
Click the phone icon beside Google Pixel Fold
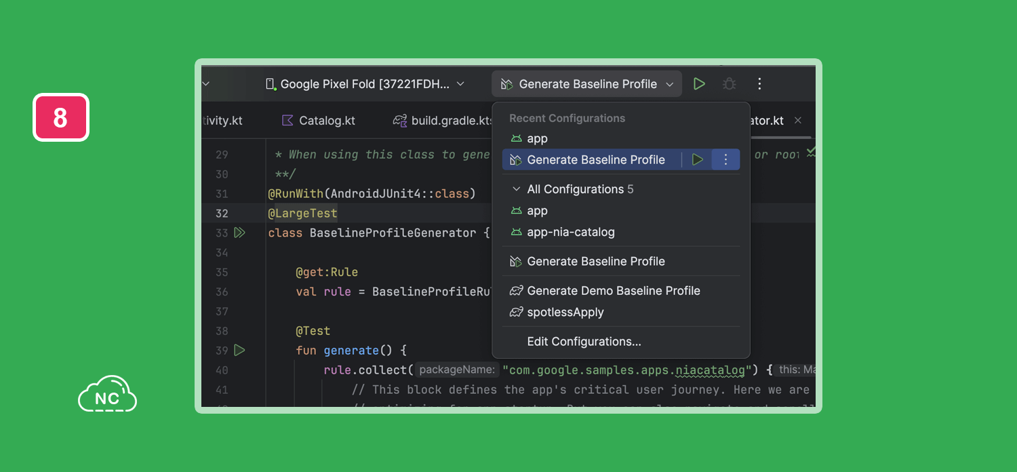(270, 84)
